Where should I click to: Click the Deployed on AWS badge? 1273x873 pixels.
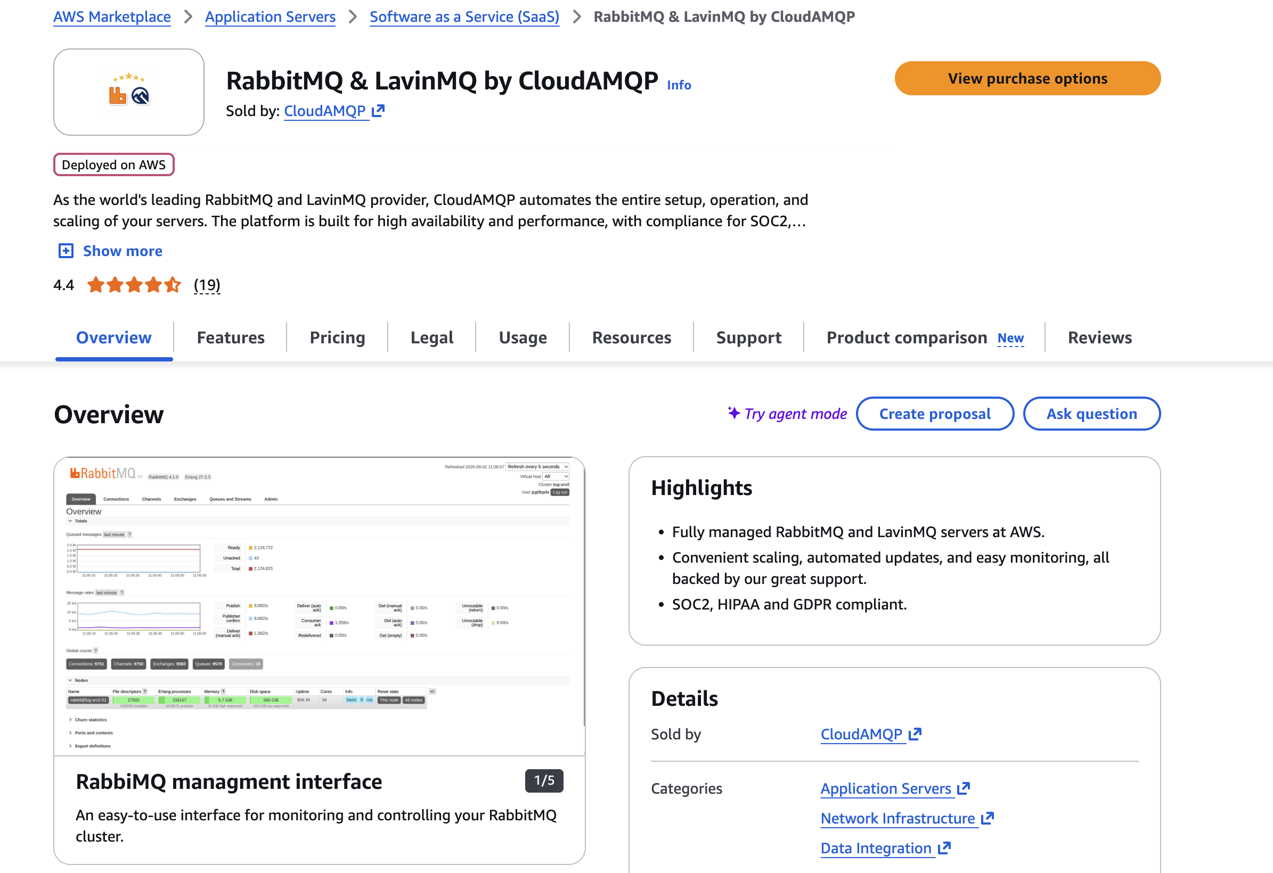click(x=113, y=164)
